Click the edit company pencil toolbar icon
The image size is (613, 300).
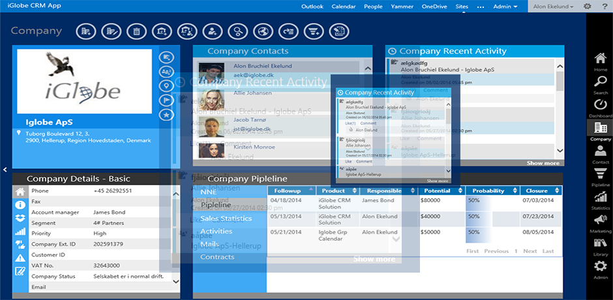tap(111, 31)
